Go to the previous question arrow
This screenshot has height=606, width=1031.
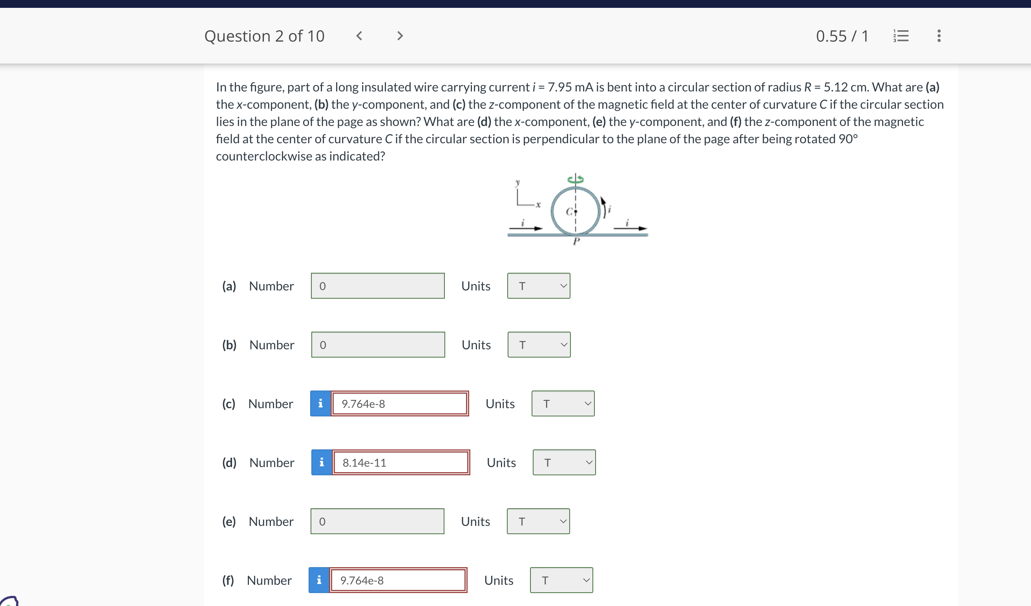coord(359,36)
